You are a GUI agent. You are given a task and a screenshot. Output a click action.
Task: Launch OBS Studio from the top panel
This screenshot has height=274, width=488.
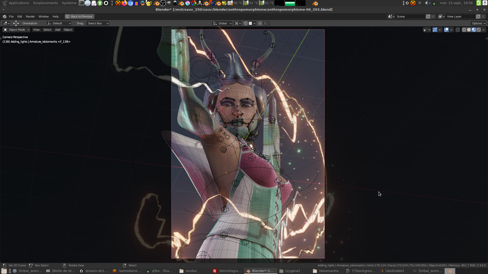tap(163, 3)
